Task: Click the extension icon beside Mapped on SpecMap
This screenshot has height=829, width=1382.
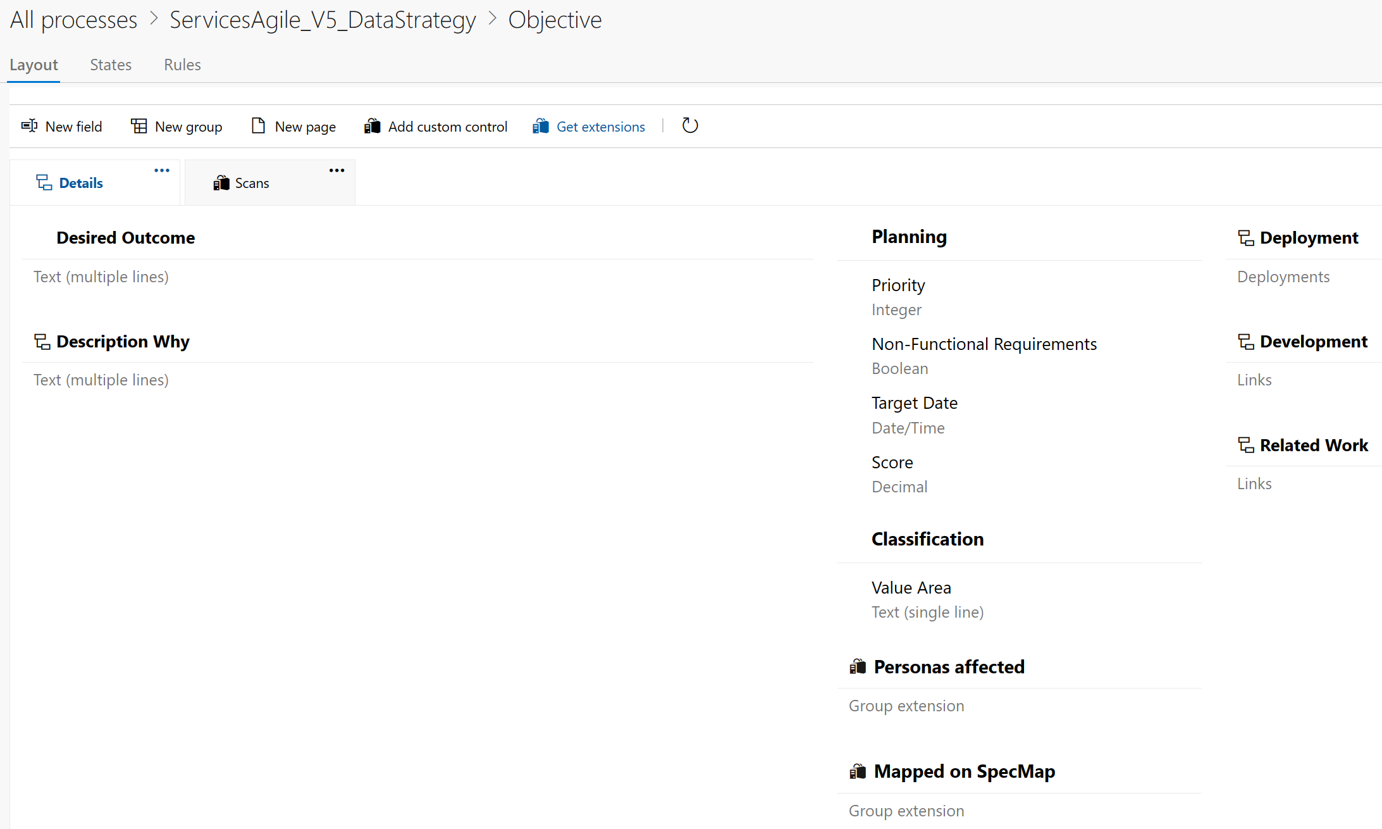Action: tap(858, 771)
